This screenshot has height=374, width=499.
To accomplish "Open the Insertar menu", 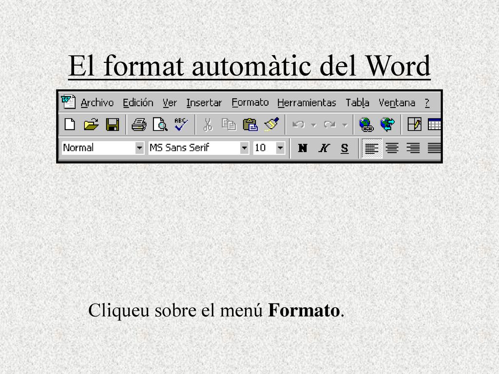I will coord(204,103).
